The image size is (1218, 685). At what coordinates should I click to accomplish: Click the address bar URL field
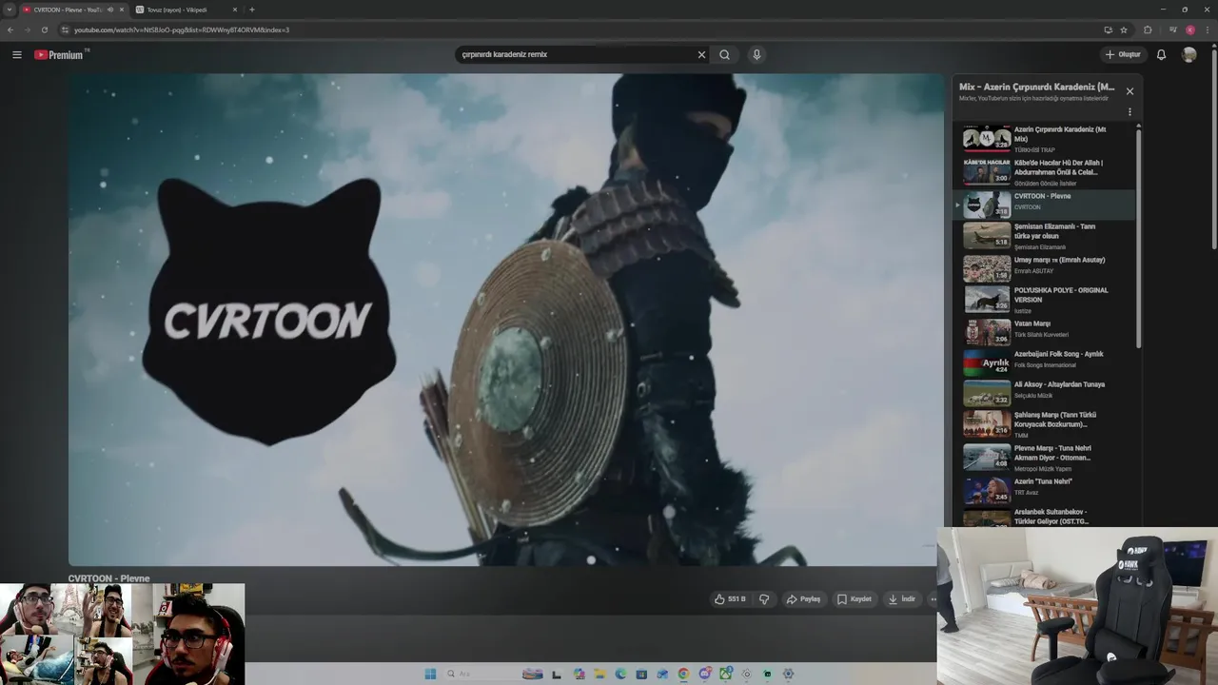point(571,29)
